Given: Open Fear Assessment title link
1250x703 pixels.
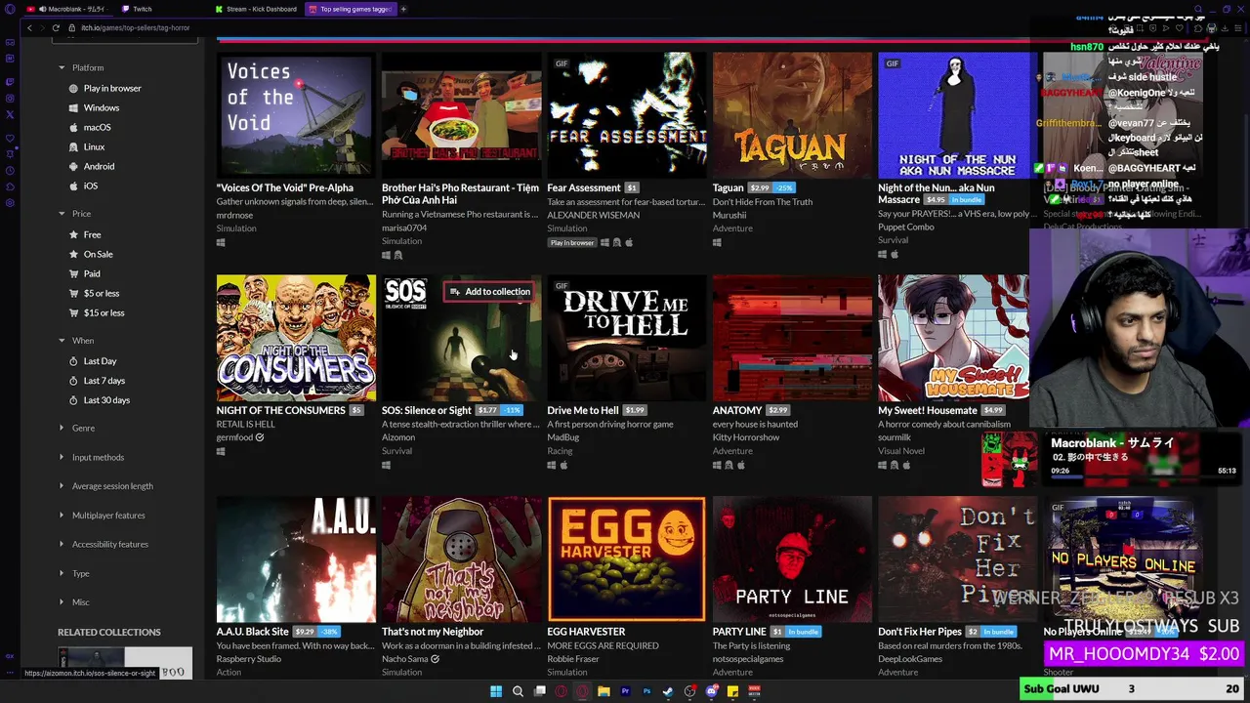Looking at the screenshot, I should (584, 187).
